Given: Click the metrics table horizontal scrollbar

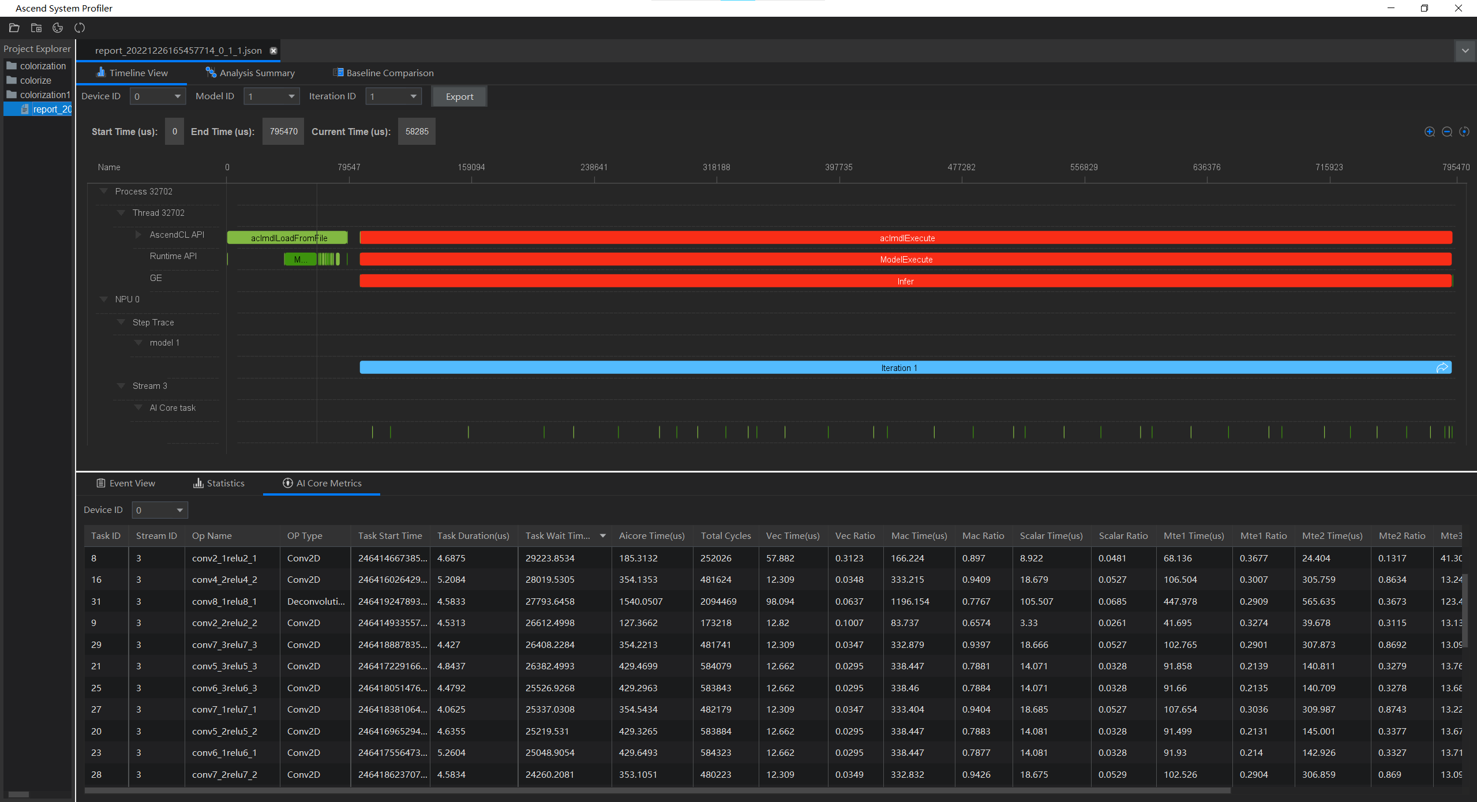Looking at the screenshot, I should pyautogui.click(x=658, y=790).
